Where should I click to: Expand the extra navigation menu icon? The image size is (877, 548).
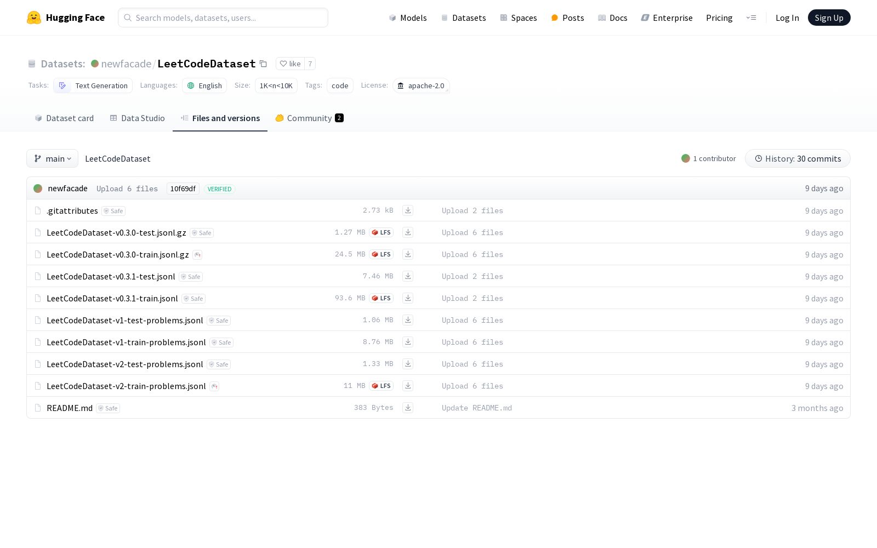tap(751, 18)
